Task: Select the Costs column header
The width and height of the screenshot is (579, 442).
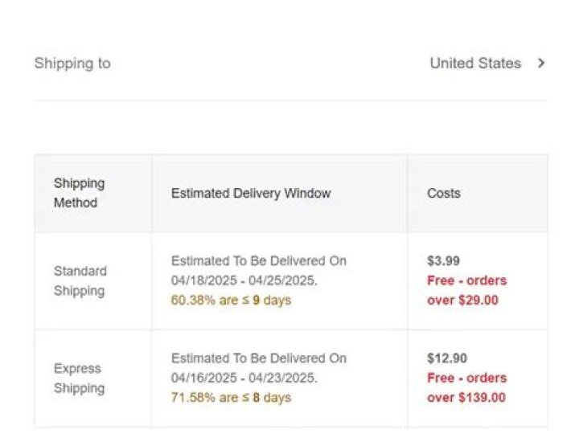Action: pos(444,193)
